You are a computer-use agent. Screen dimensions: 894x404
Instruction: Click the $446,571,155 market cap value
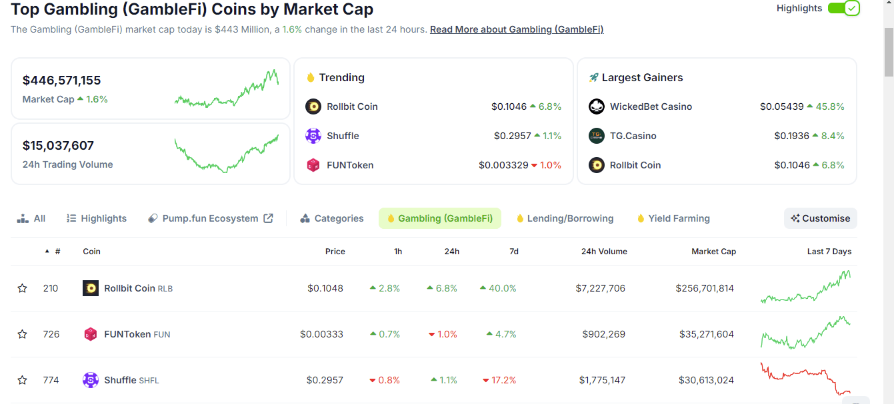62,81
